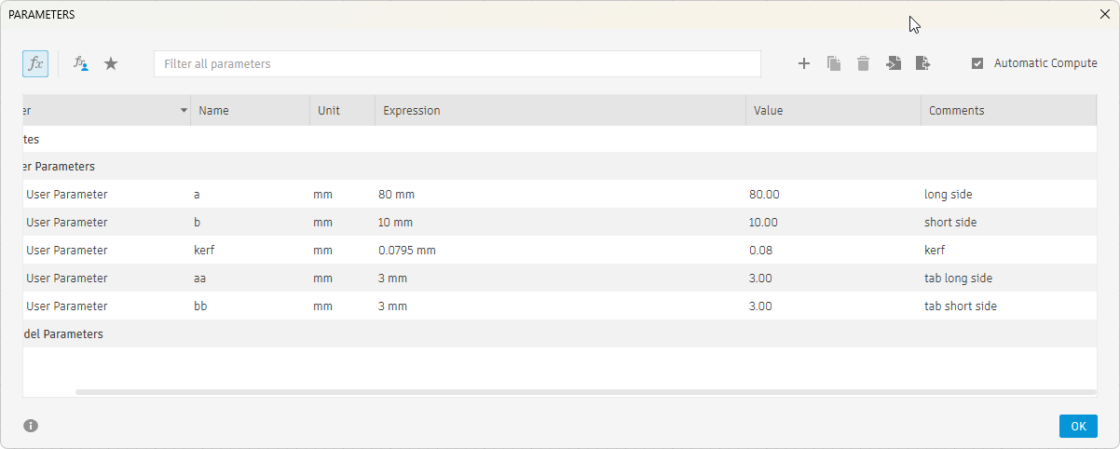The width and height of the screenshot is (1120, 449).
Task: Click the delete parameter trash icon
Action: (864, 63)
